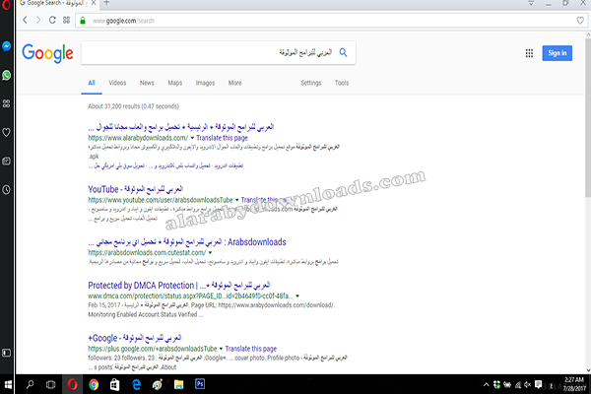Screen dimensions: 591x394
Task: Expand arrow next to arabsdownloads.com.cutestat.com URL
Action: [211, 253]
